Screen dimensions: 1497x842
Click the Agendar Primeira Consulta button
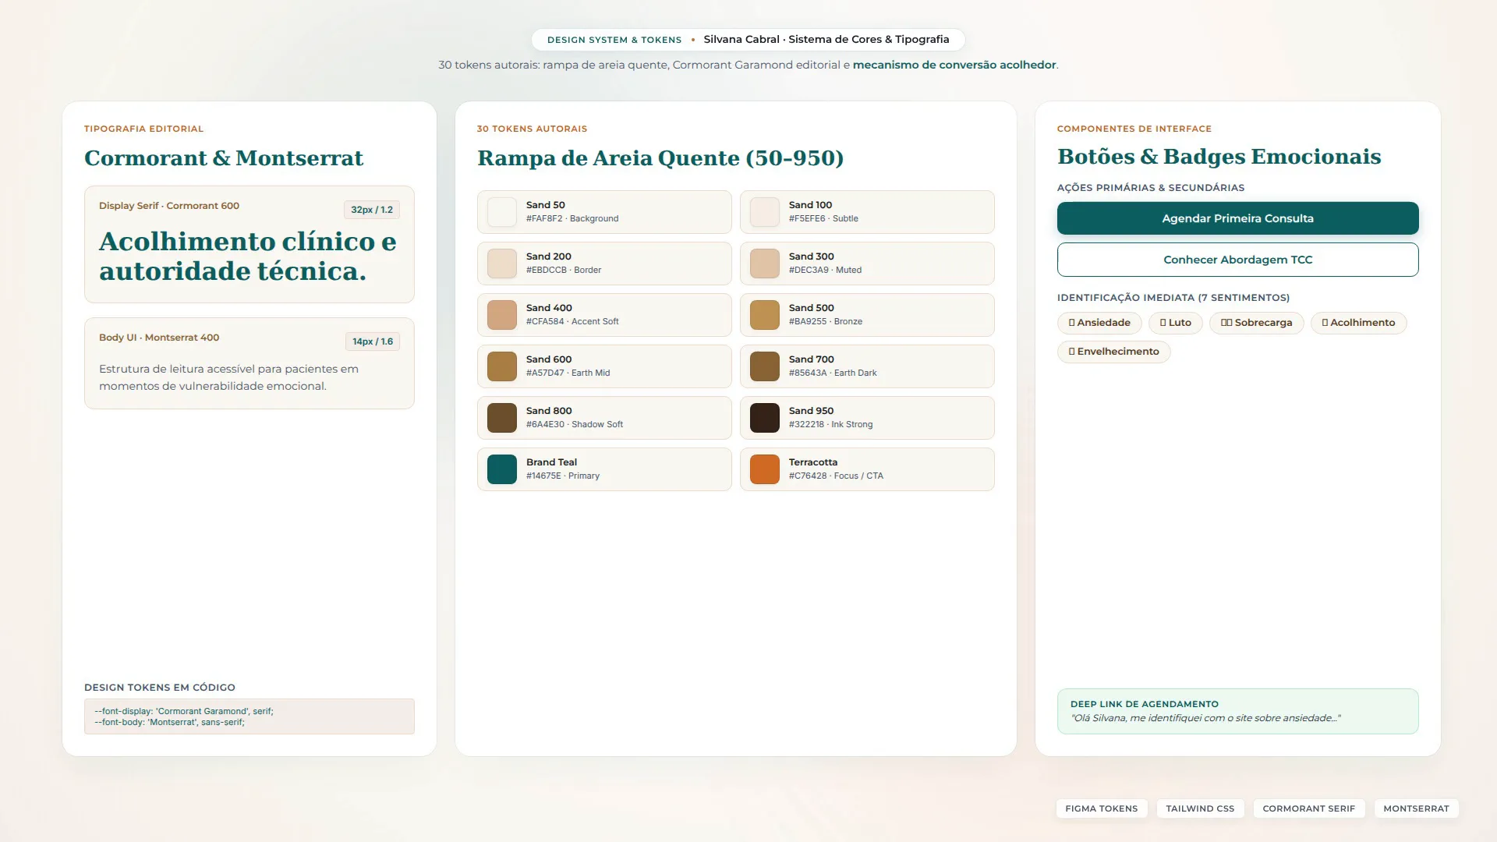[x=1237, y=218]
